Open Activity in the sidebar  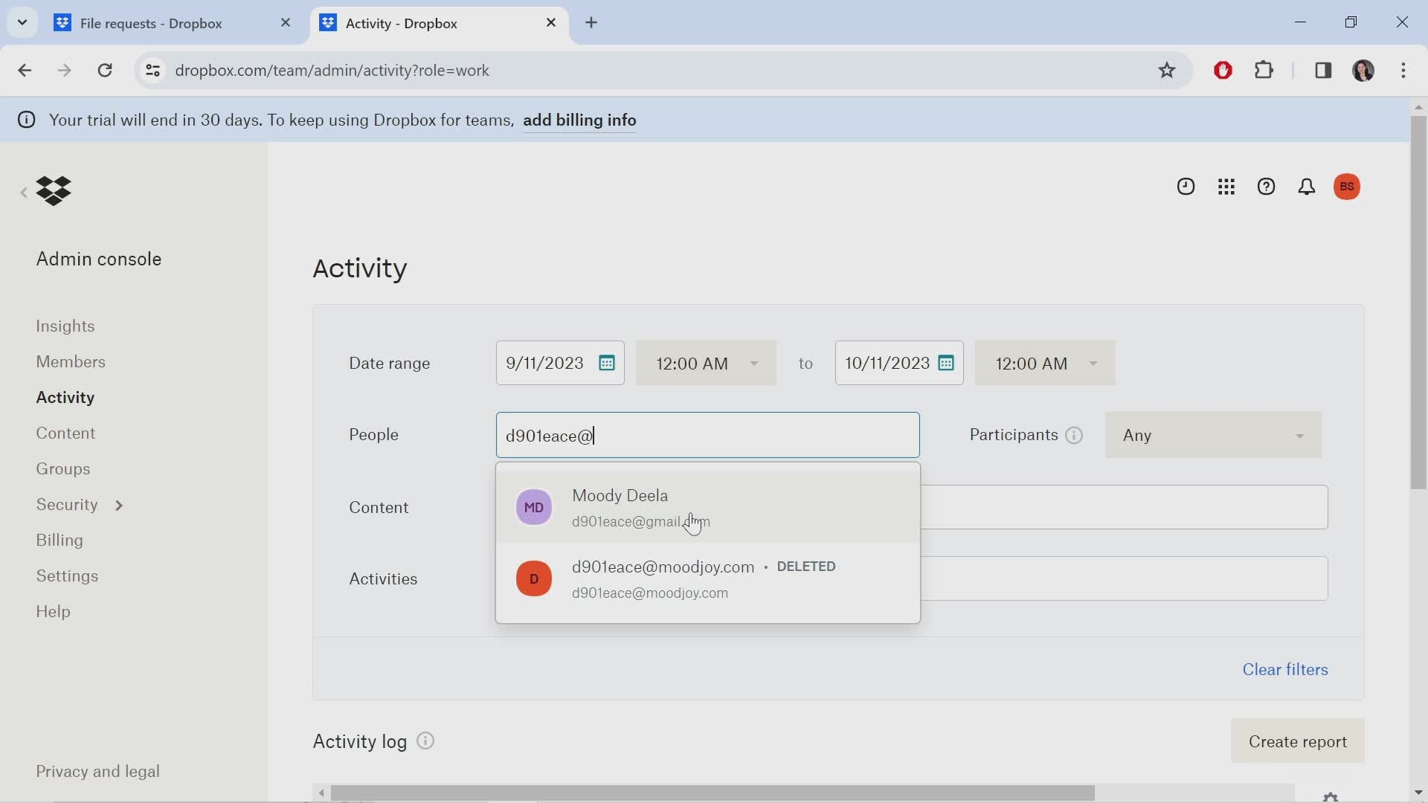(65, 398)
